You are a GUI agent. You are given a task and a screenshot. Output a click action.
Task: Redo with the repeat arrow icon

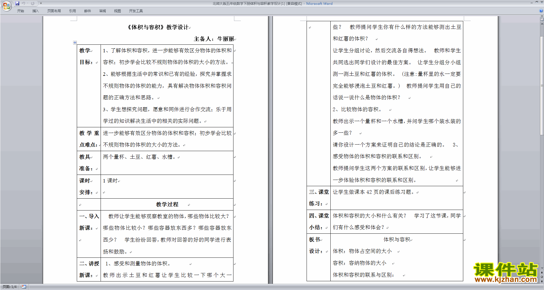(33, 3)
